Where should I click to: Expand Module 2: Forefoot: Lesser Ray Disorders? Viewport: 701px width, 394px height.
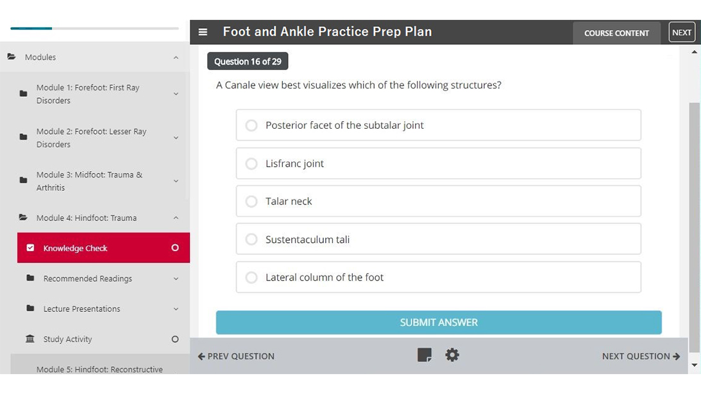[x=176, y=138]
